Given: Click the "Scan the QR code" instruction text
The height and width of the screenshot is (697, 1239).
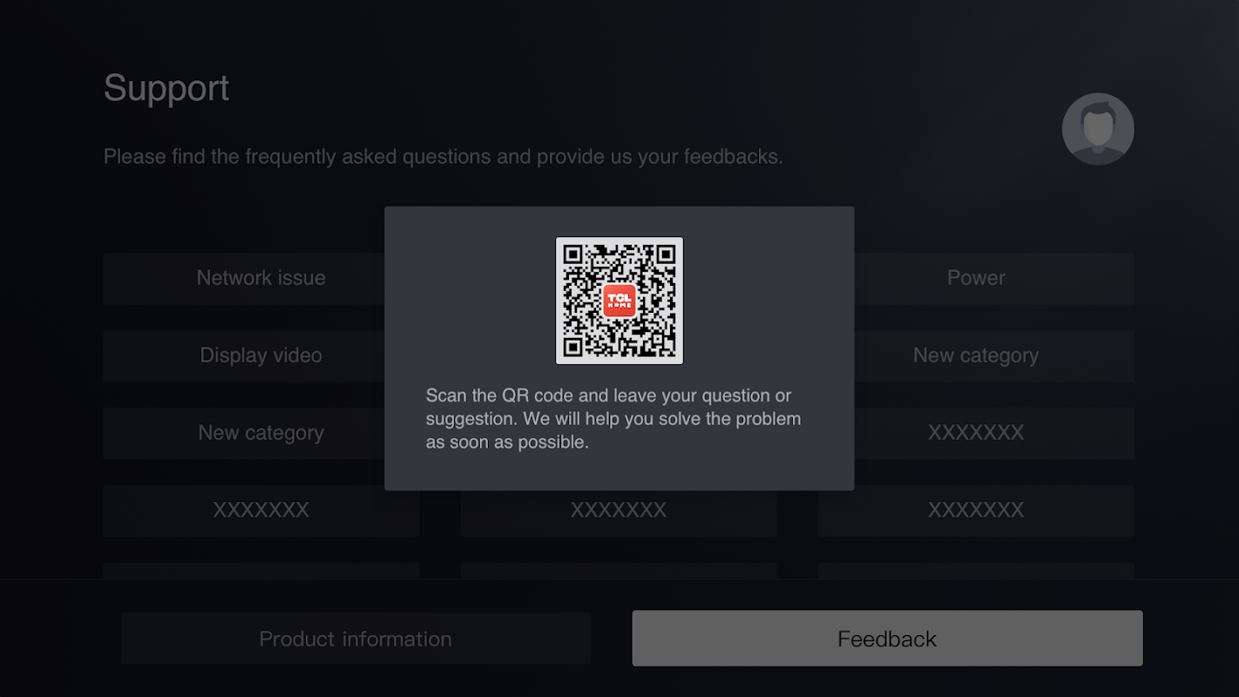Looking at the screenshot, I should (x=613, y=419).
